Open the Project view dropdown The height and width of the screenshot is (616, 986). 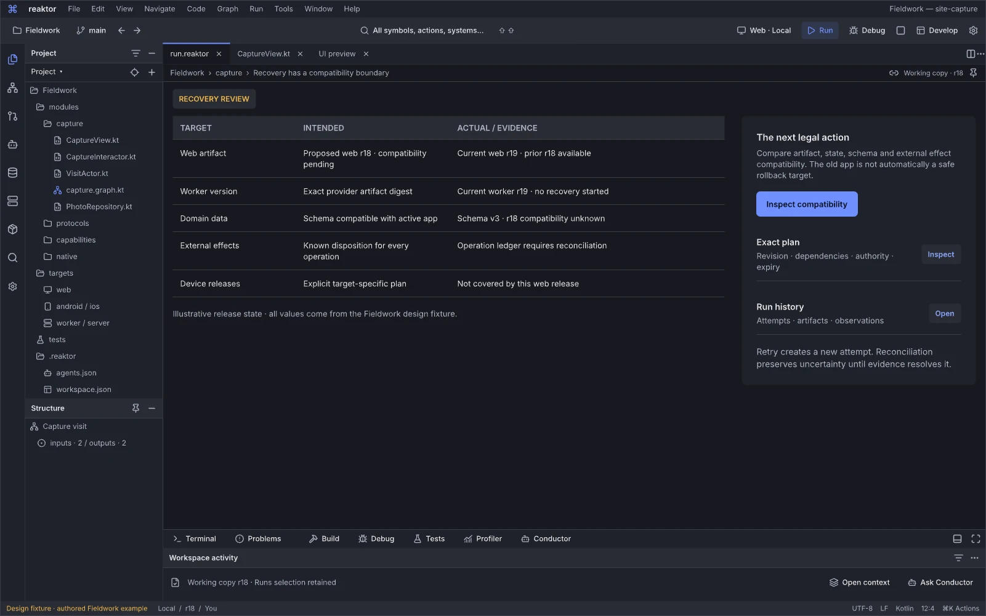point(47,72)
